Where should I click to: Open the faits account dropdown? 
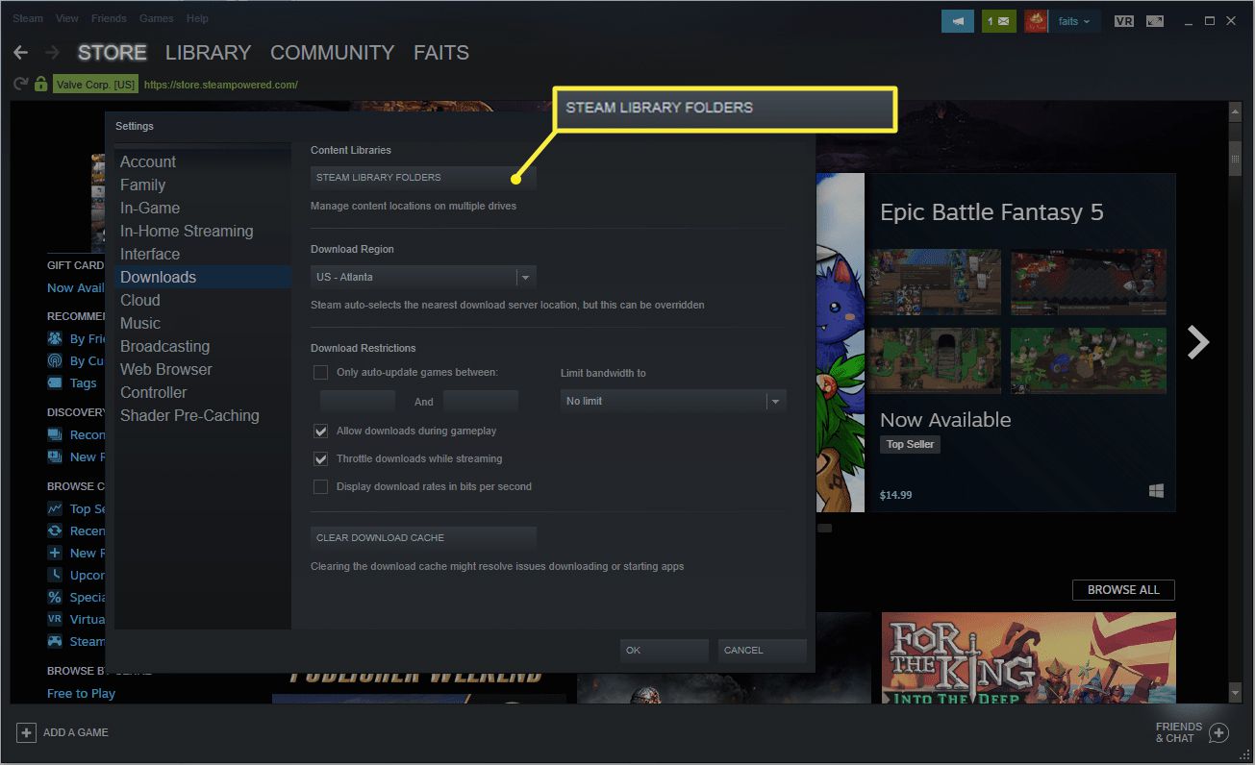point(1073,21)
